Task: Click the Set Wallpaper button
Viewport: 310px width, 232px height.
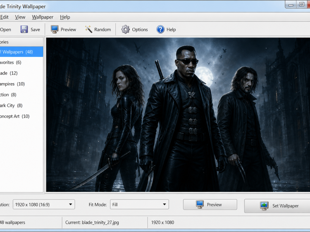Action: click(277, 206)
